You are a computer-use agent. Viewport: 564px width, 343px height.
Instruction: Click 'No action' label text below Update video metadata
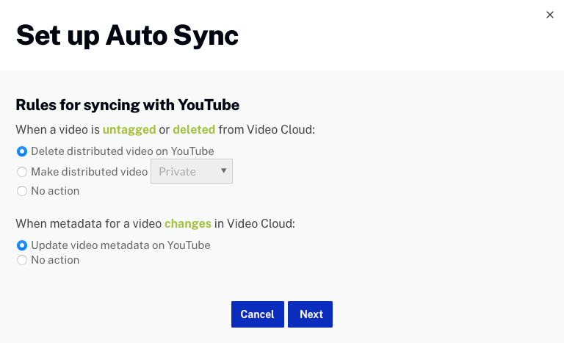click(55, 260)
